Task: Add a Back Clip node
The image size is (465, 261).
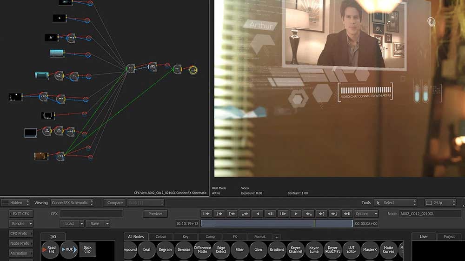Action: point(87,250)
